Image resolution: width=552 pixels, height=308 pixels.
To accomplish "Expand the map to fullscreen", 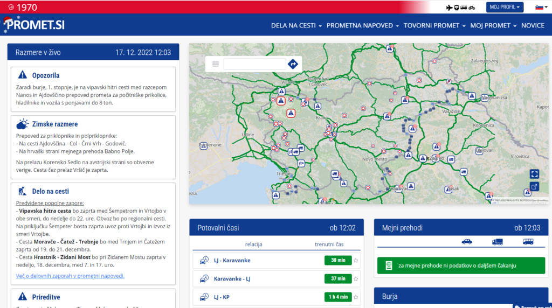I will click(x=534, y=173).
